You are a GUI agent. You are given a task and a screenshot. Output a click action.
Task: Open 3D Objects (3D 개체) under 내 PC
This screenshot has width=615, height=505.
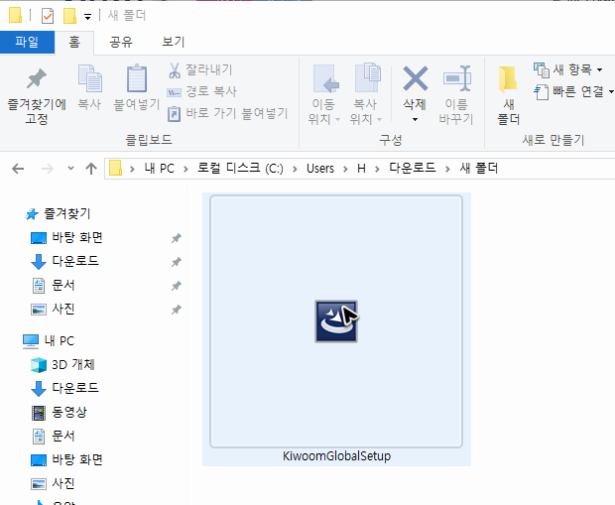coord(62,365)
